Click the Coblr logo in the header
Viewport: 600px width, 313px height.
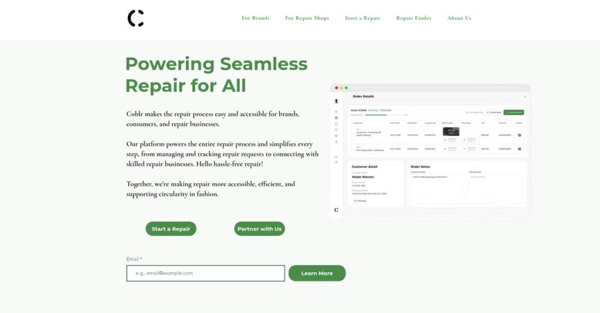tap(136, 18)
